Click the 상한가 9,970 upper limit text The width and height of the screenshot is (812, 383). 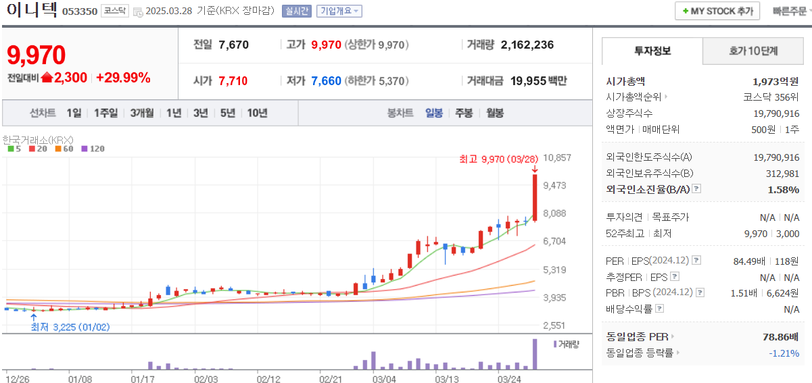tap(376, 45)
